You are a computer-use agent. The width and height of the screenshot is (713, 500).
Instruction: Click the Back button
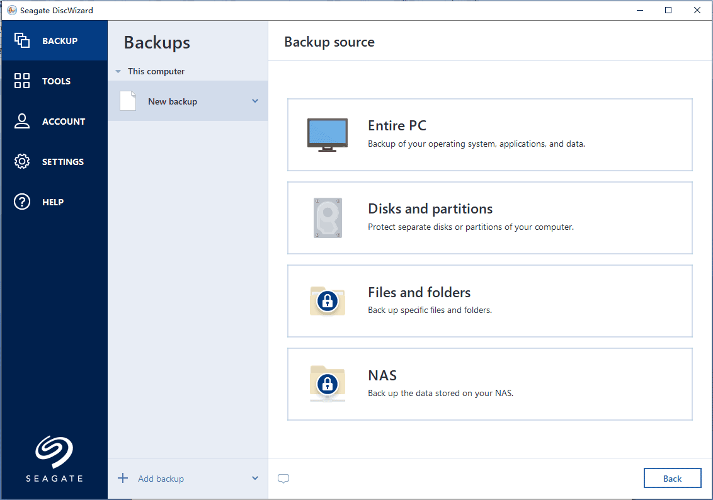tap(672, 478)
